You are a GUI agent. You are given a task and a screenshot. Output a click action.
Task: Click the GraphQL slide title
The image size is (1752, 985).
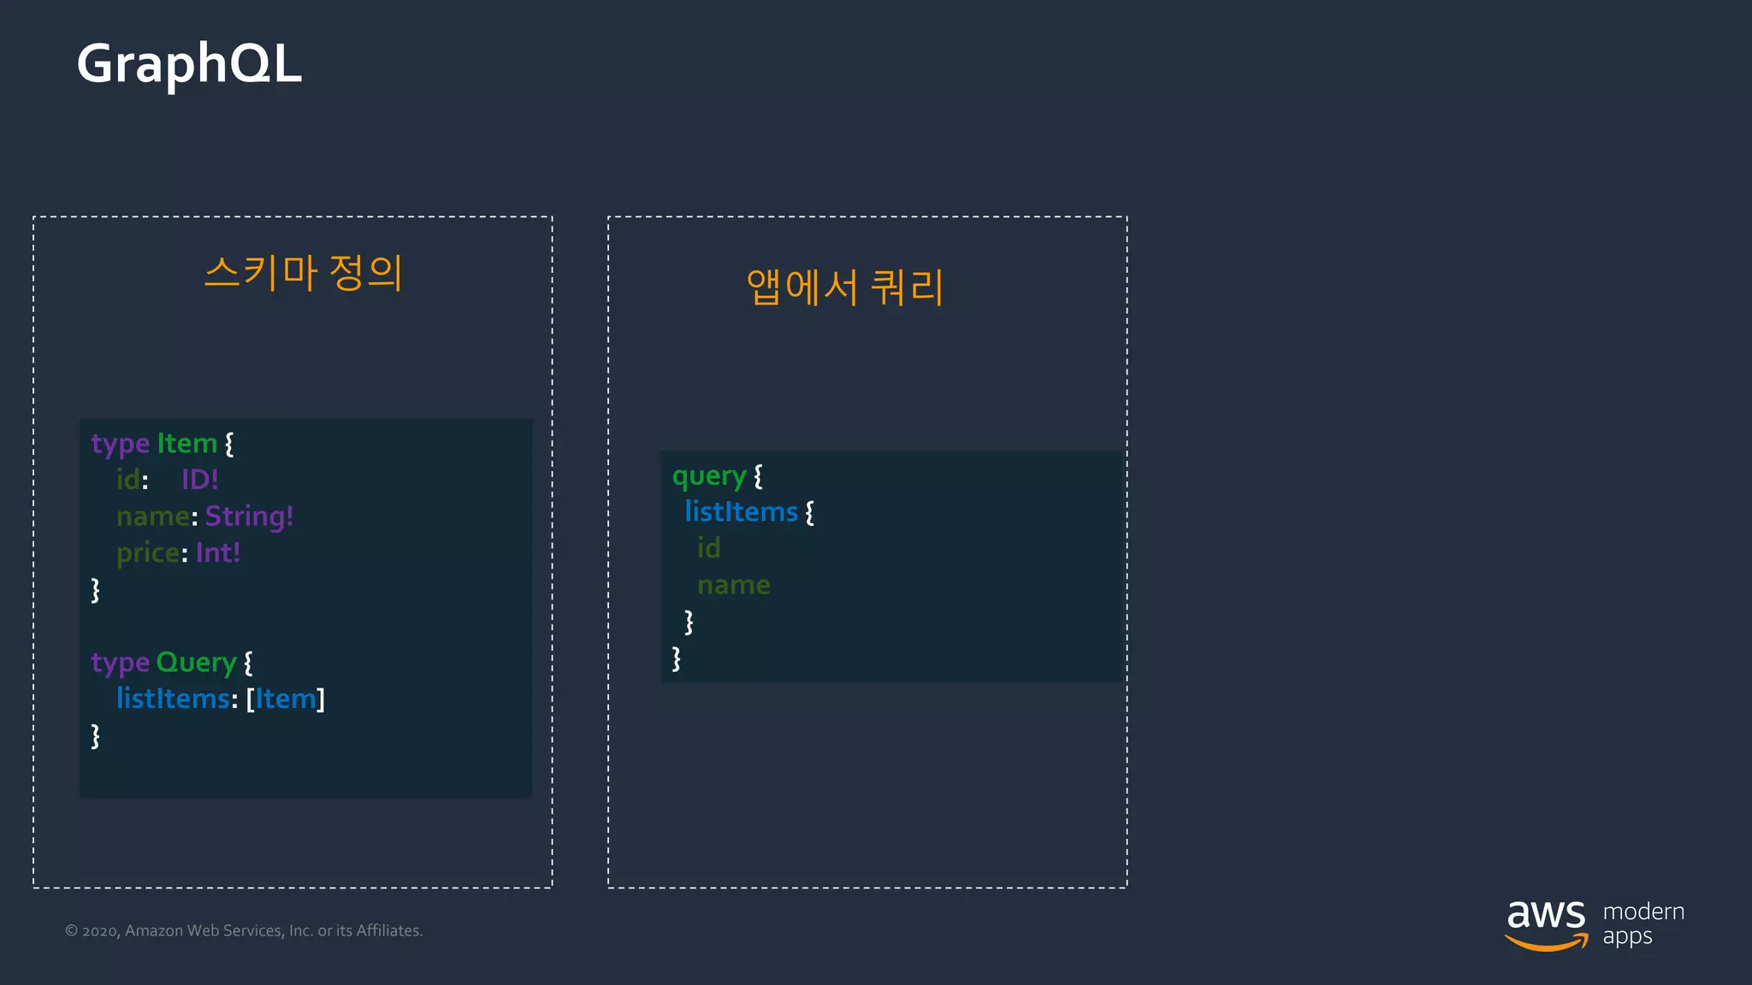pyautogui.click(x=189, y=65)
